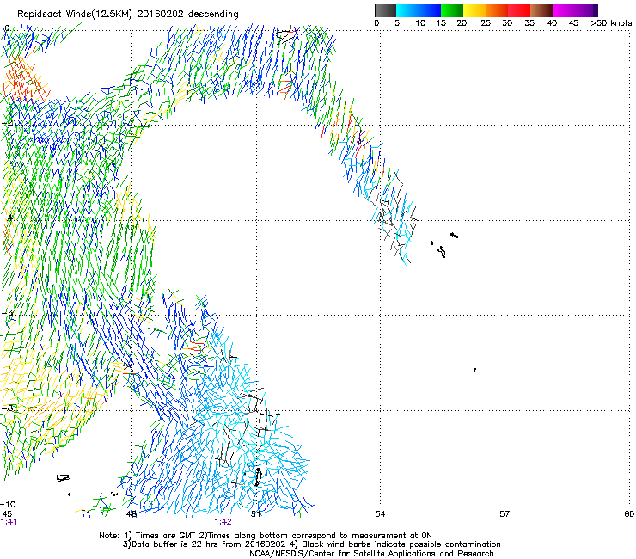This screenshot has height=559, width=636.
Task: Click the '-6' latitude axis label
Action: pos(7,313)
